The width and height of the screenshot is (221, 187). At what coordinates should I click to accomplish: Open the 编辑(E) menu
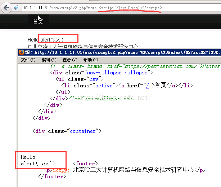coord(49,60)
